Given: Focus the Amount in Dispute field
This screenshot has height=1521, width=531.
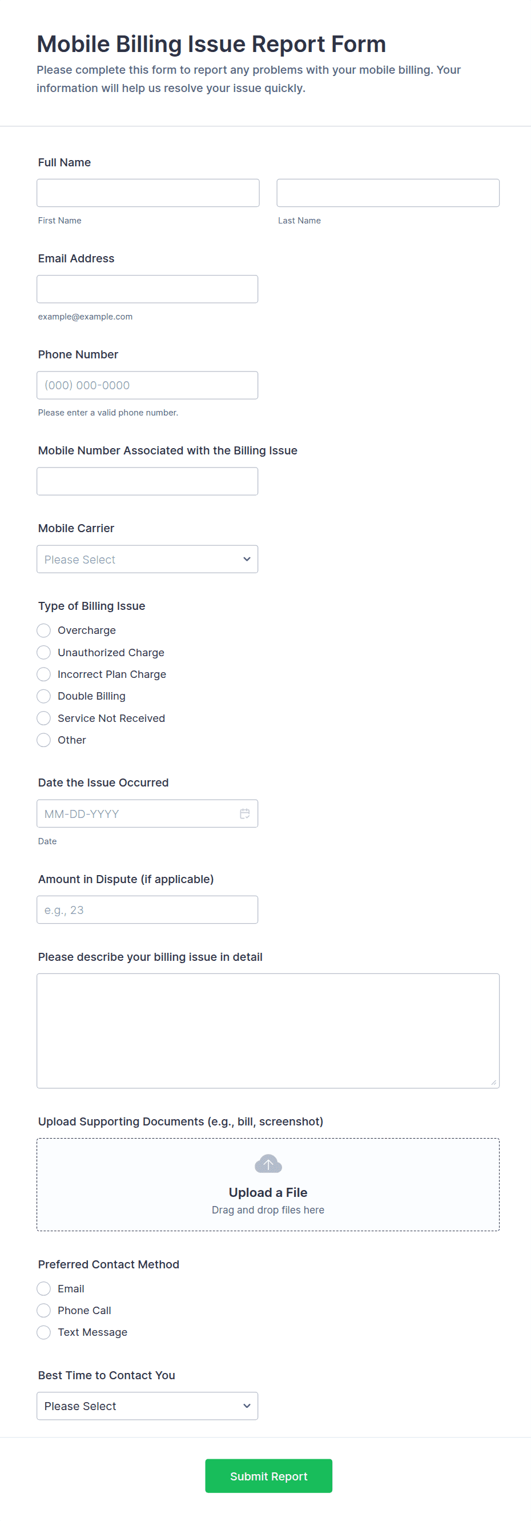Looking at the screenshot, I should 147,910.
